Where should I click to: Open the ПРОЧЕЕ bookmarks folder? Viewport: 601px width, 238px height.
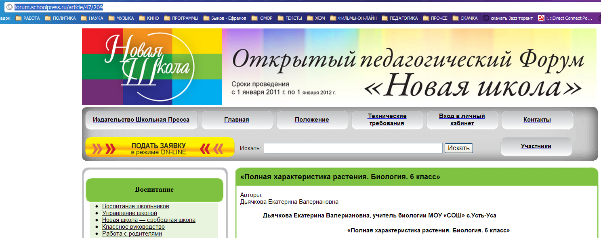[x=435, y=18]
